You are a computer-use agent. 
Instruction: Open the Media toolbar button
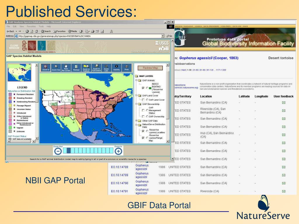[73, 31]
